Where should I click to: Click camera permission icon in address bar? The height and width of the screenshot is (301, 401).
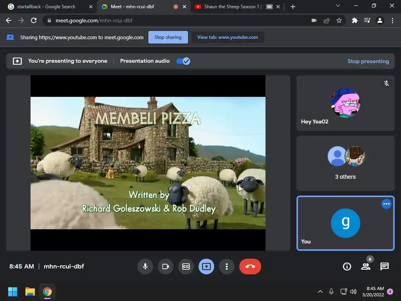[314, 20]
